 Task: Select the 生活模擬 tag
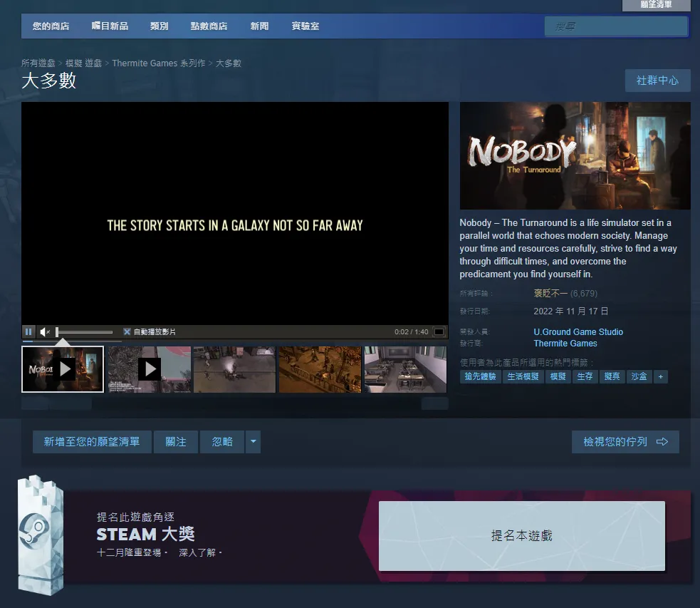[x=523, y=376]
